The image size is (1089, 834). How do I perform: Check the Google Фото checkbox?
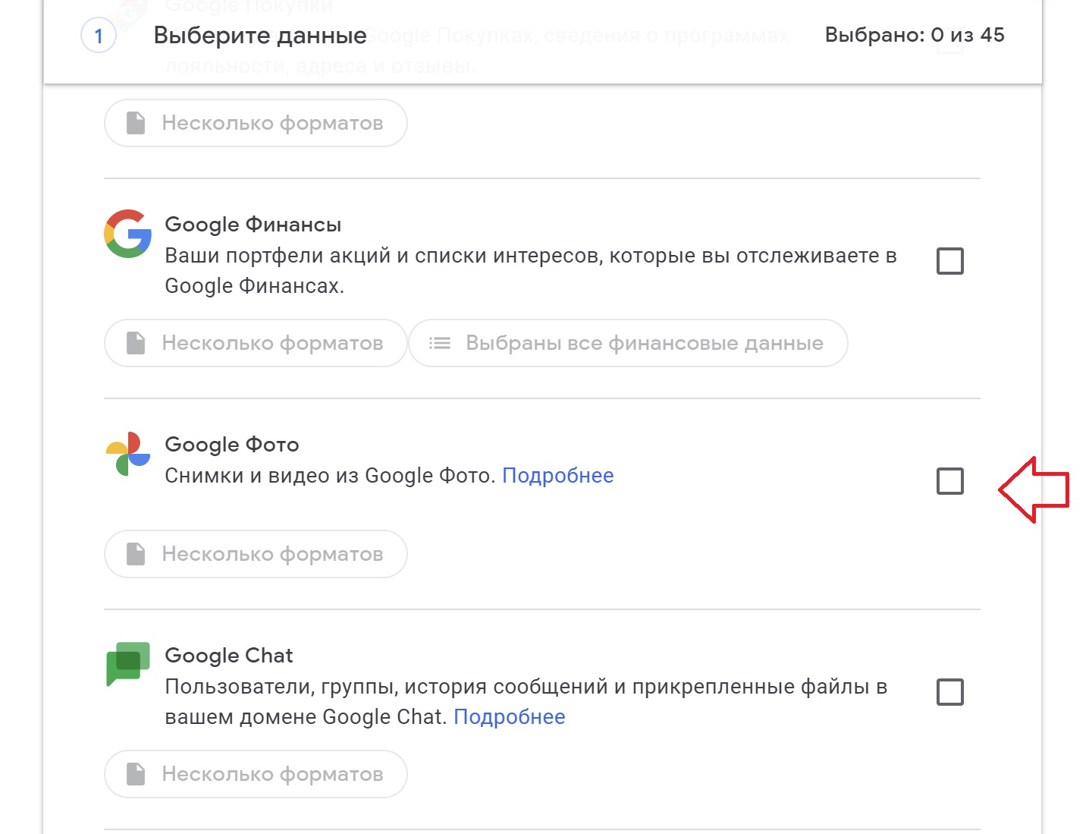pyautogui.click(x=950, y=481)
